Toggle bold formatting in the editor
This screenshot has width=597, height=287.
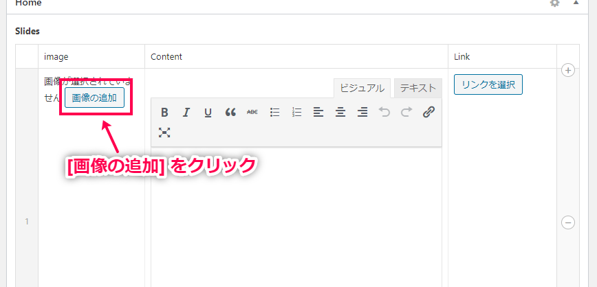pyautogui.click(x=164, y=113)
